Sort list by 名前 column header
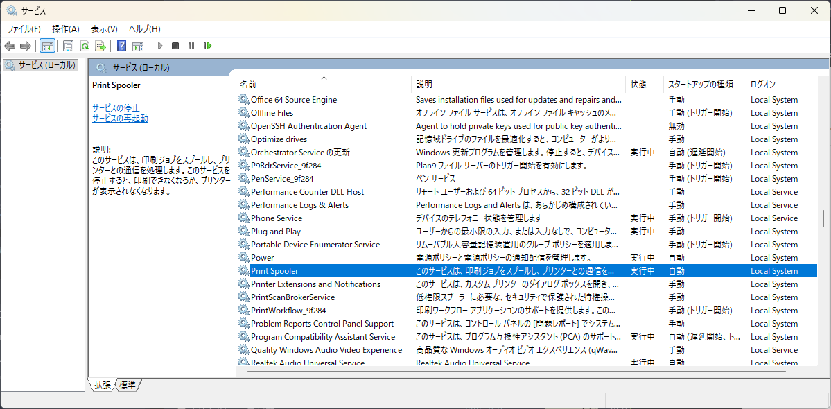831x409 pixels. tap(250, 84)
